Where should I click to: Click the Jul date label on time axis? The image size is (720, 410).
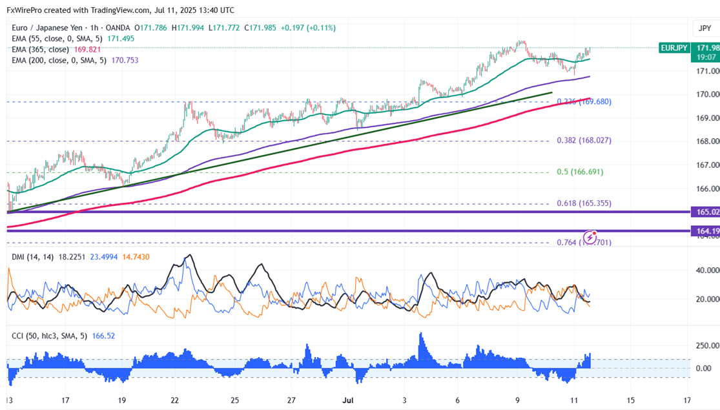(348, 400)
